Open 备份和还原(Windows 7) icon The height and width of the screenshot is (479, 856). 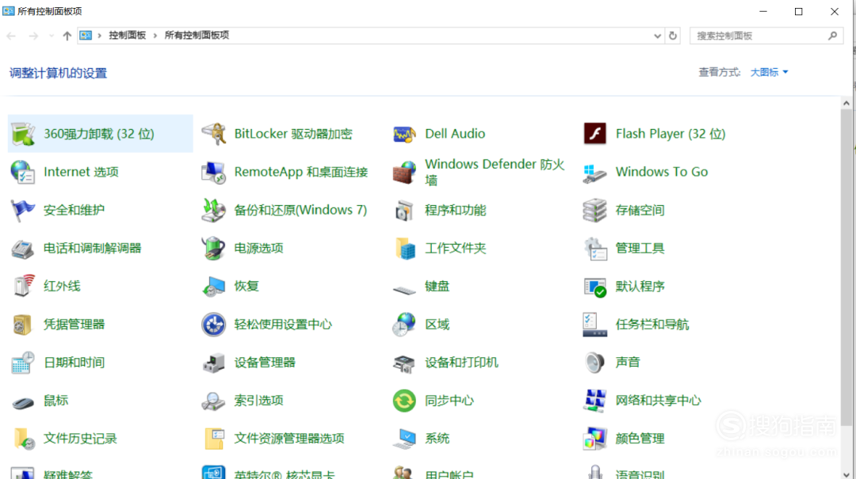[213, 211]
